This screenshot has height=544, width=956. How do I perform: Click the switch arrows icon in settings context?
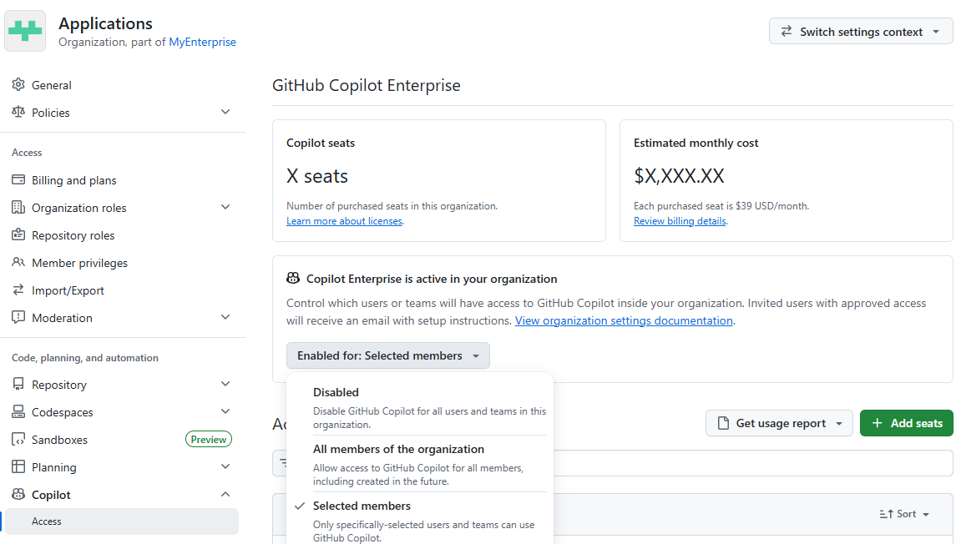(787, 31)
